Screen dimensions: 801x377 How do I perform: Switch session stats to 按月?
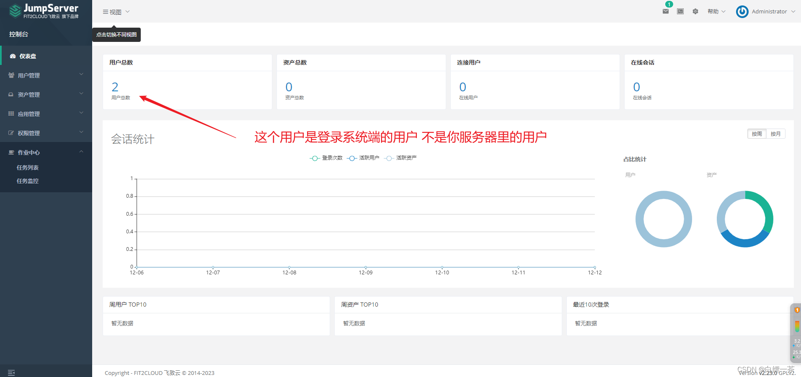pos(775,134)
